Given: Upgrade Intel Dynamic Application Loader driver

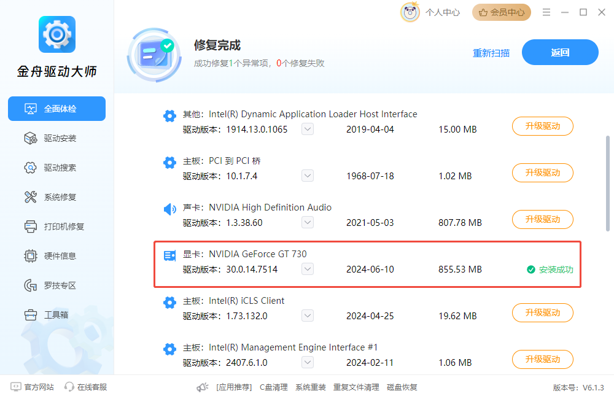Looking at the screenshot, I should tap(543, 126).
